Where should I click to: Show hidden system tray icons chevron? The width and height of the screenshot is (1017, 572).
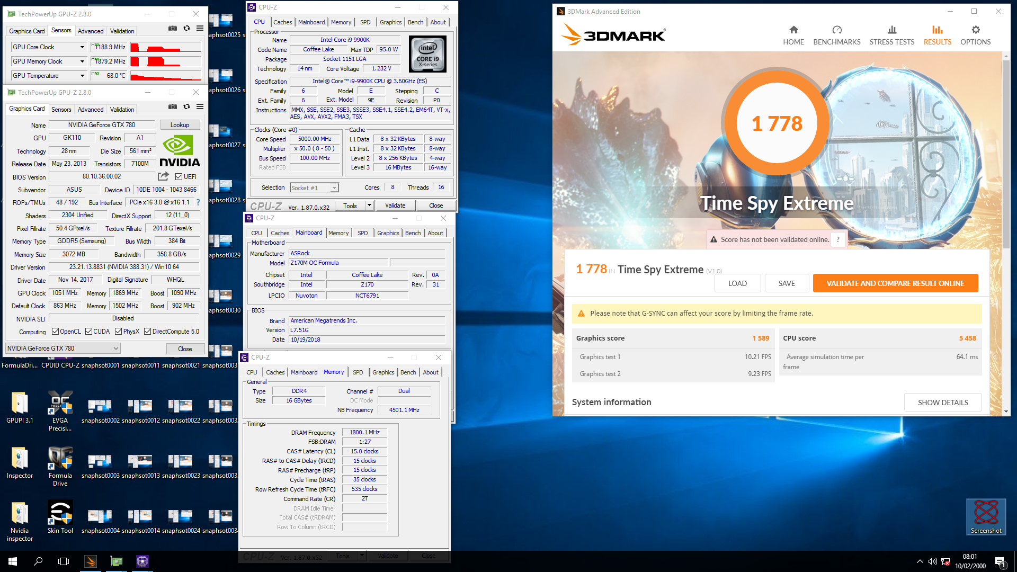920,561
